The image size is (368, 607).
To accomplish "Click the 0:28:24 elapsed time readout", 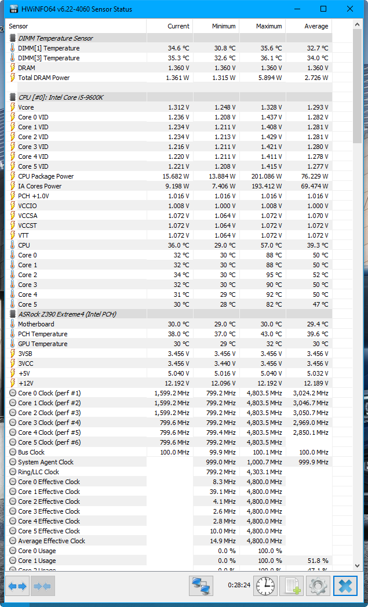I will click(238, 586).
